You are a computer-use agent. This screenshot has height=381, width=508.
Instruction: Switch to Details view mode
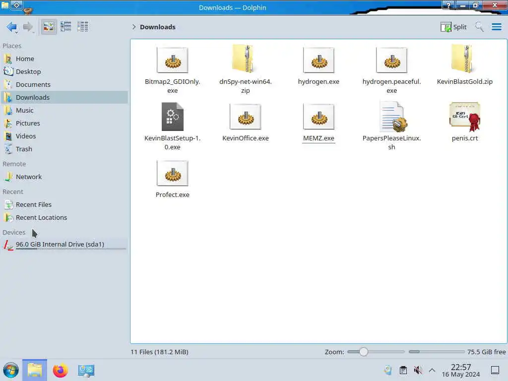(83, 27)
